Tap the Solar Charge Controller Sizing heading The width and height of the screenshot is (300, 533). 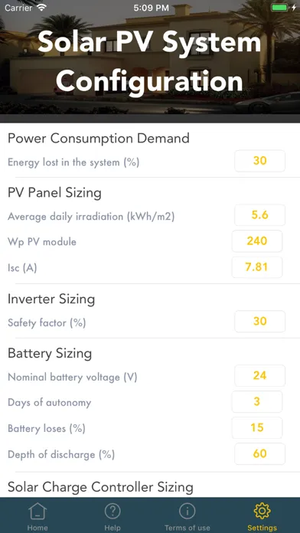(100, 487)
